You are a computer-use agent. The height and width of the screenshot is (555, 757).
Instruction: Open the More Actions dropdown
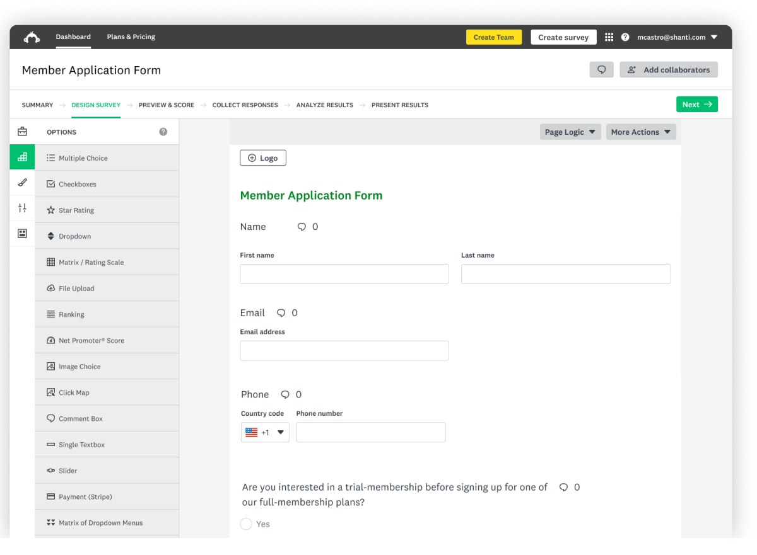641,132
